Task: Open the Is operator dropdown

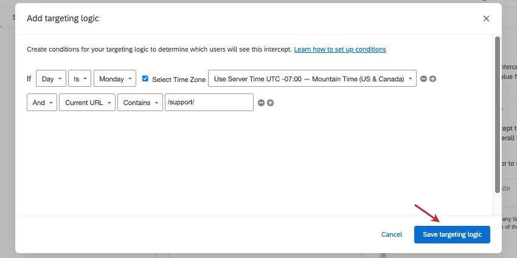Action: [x=80, y=79]
